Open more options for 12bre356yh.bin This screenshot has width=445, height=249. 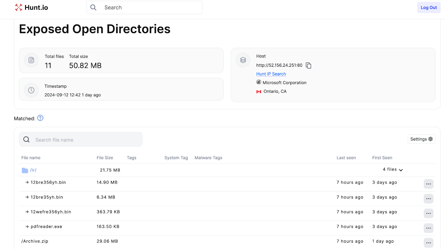click(428, 184)
